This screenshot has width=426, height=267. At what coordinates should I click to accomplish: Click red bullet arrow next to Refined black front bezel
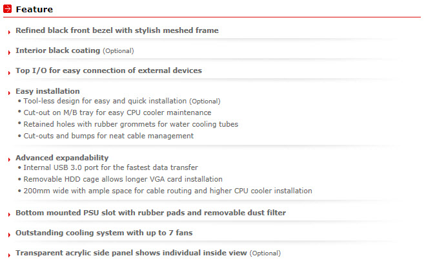coord(9,32)
